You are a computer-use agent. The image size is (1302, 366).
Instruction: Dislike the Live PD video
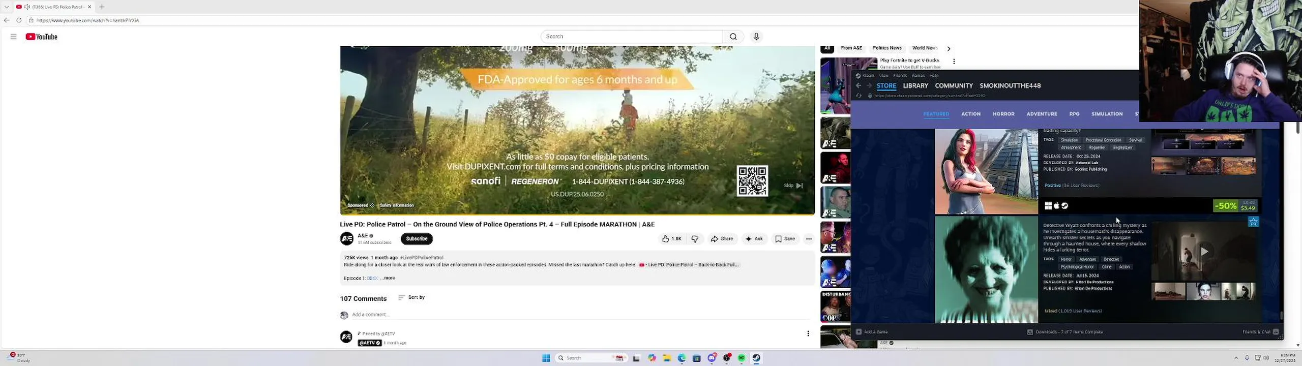pos(695,238)
